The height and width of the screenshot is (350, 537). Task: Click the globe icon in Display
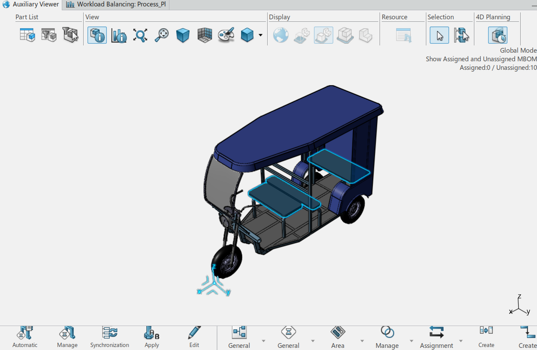click(x=281, y=35)
